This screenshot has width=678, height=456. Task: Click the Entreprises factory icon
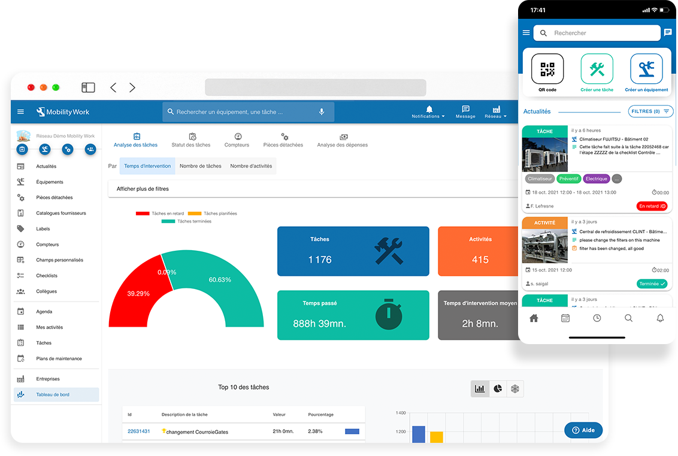tap(20, 379)
